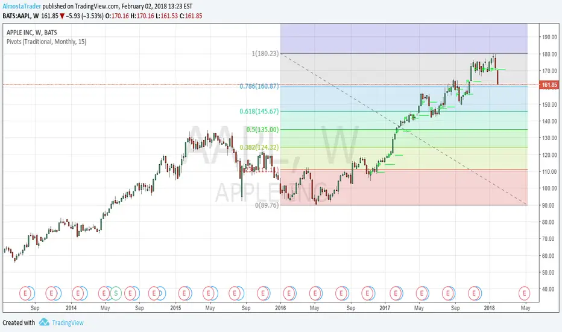562x332 pixels.
Task: Click the Fibonacci 0(89.76) level label
Action: pyautogui.click(x=267, y=205)
